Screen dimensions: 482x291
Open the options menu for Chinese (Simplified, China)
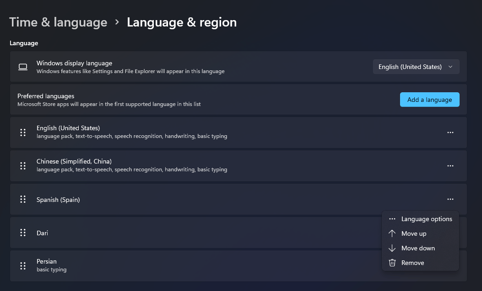point(450,166)
